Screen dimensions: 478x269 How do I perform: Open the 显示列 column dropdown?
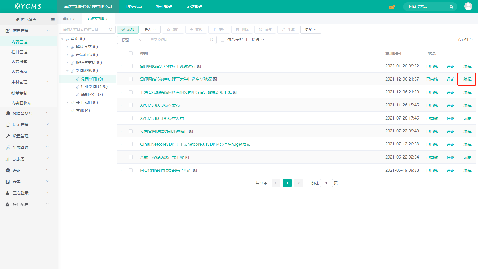[465, 39]
